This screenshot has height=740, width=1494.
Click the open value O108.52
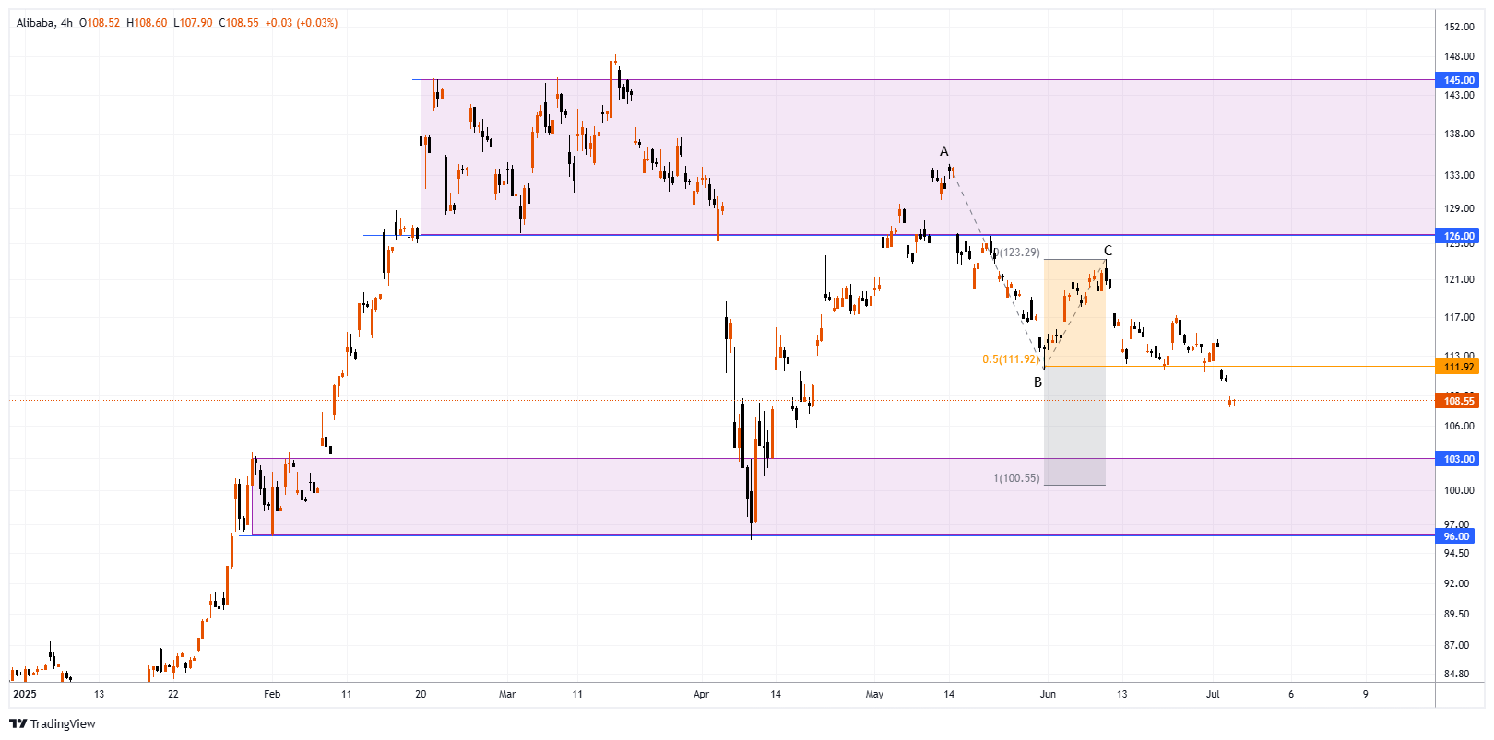point(100,23)
